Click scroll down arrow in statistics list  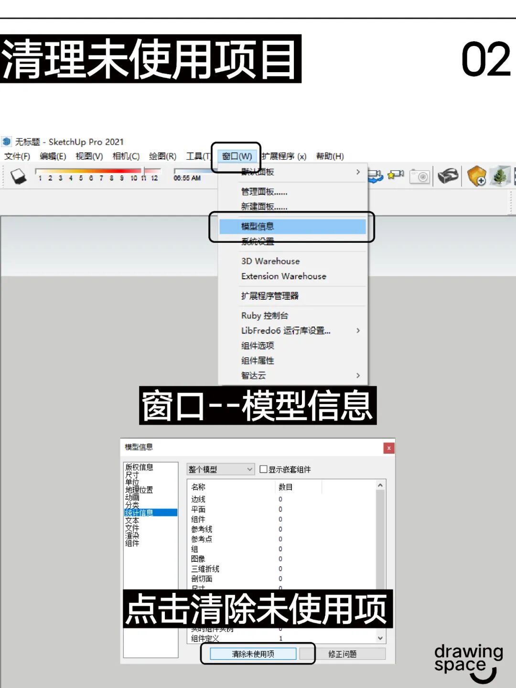pyautogui.click(x=380, y=638)
